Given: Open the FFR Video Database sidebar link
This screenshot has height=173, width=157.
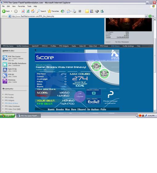Looking at the screenshot, I should tap(12, 106).
